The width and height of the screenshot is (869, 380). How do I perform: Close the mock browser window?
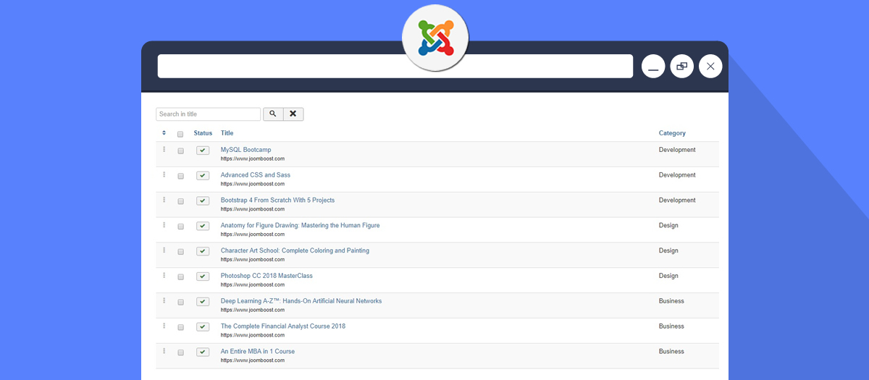tap(710, 67)
